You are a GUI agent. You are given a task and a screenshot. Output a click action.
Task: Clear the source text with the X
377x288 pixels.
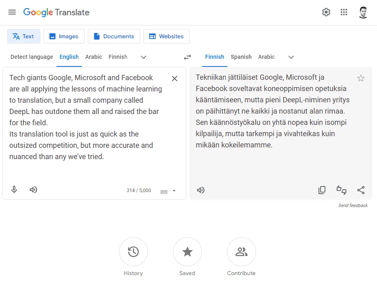point(175,79)
